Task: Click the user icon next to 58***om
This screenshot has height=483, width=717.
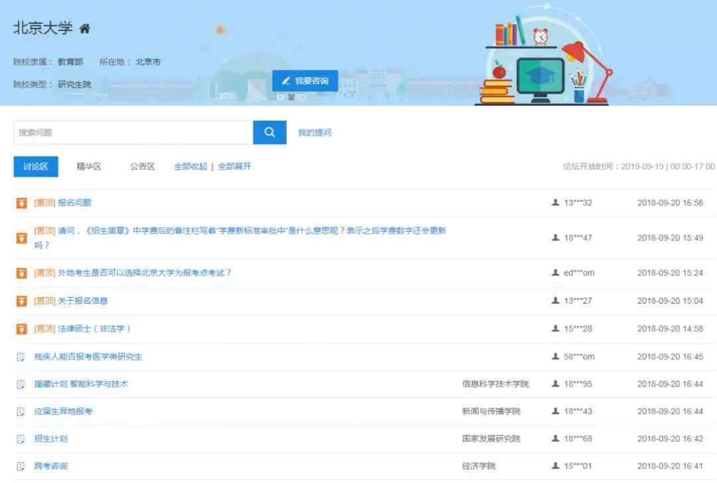Action: 556,356
